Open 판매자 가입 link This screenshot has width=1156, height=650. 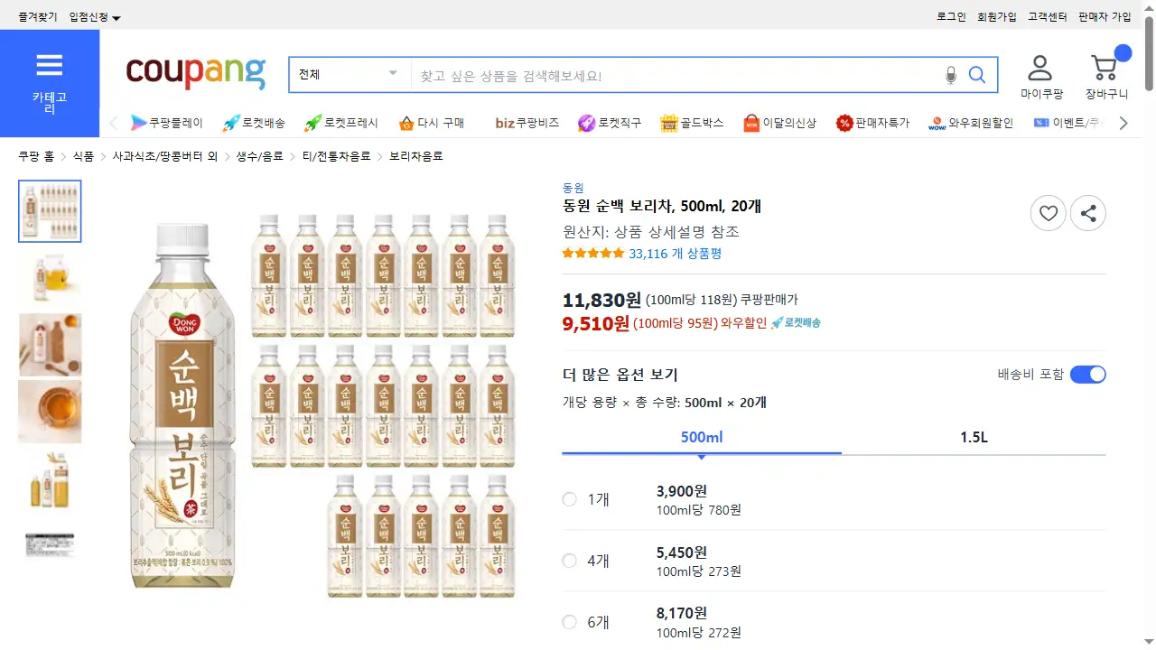point(1105,17)
